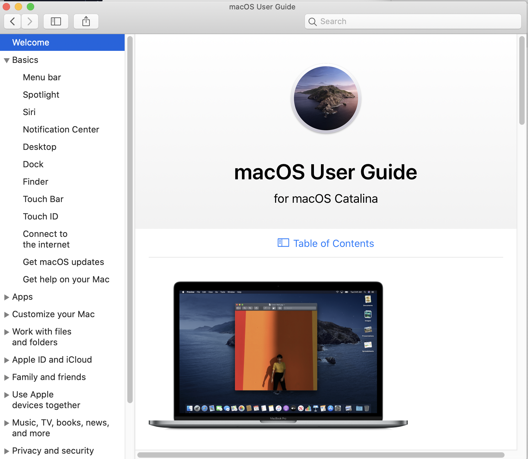Screen dimensions: 528x459
Task: Open the Touch Bar topic
Action: click(x=43, y=199)
